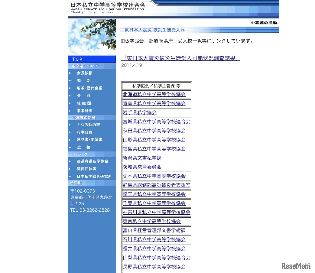Open 岩手県私学協会 link
The image size is (315, 273).
(x=140, y=112)
